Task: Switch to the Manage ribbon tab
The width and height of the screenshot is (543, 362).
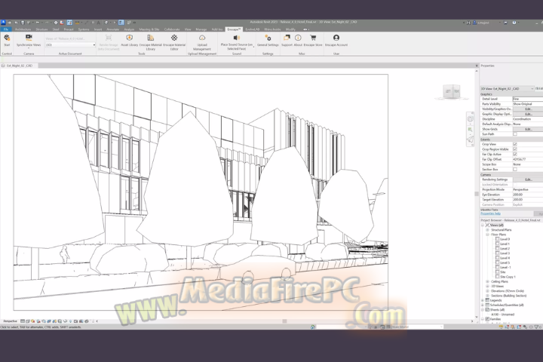Action: (x=201, y=29)
